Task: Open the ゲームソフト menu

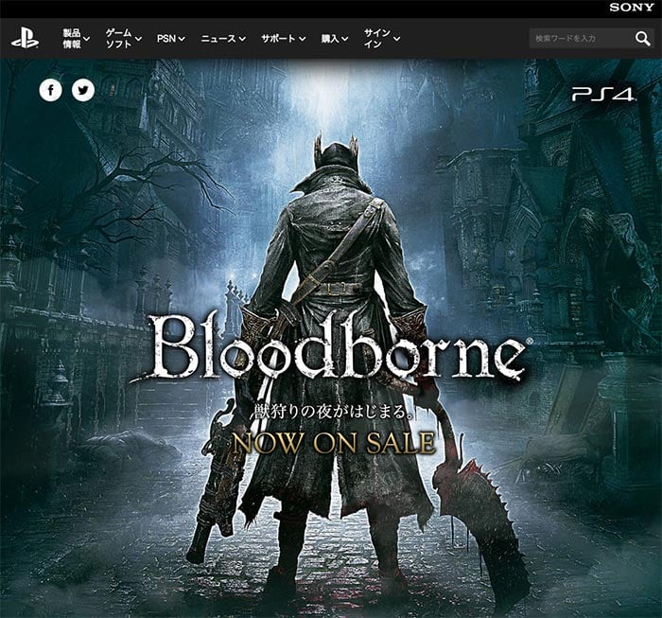Action: (x=123, y=39)
